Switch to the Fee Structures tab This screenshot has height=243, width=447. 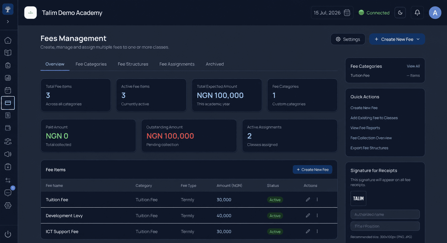click(133, 64)
